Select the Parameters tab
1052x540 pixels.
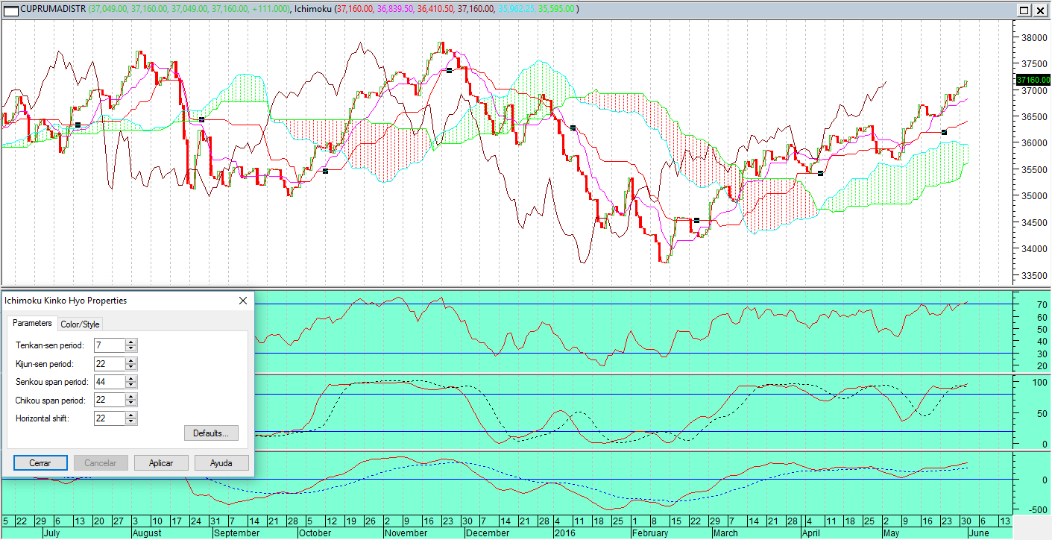coord(31,324)
